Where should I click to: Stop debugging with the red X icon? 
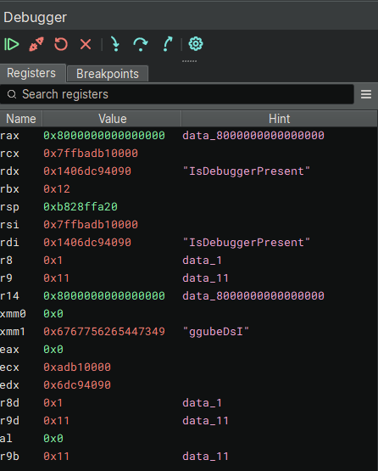86,44
